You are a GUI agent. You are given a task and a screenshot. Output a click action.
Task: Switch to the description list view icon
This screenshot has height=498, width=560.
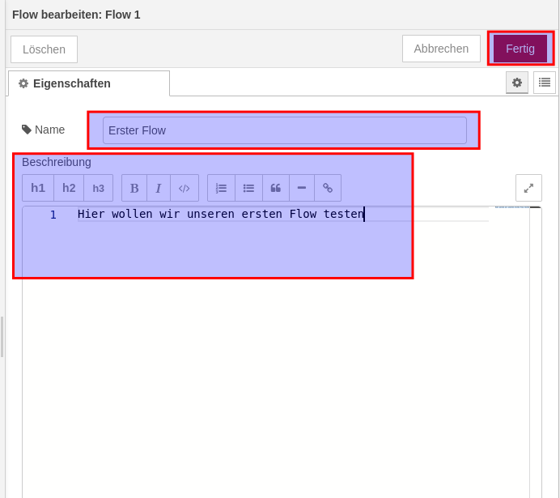coord(545,83)
